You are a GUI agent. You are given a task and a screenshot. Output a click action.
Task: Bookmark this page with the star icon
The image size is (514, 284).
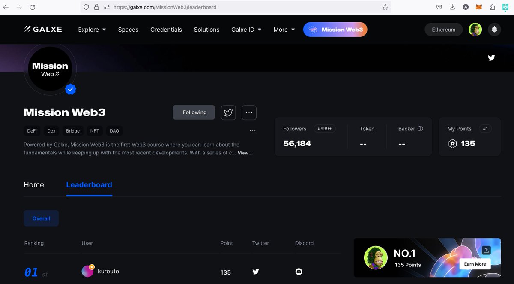click(x=385, y=7)
